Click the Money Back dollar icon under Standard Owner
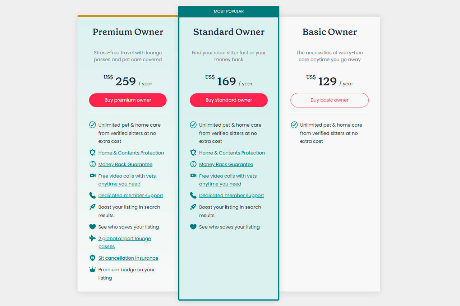The image size is (460, 306). pyautogui.click(x=193, y=164)
